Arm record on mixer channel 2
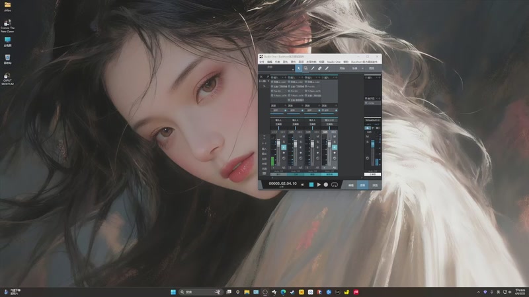The image size is (529, 297). (x=301, y=153)
